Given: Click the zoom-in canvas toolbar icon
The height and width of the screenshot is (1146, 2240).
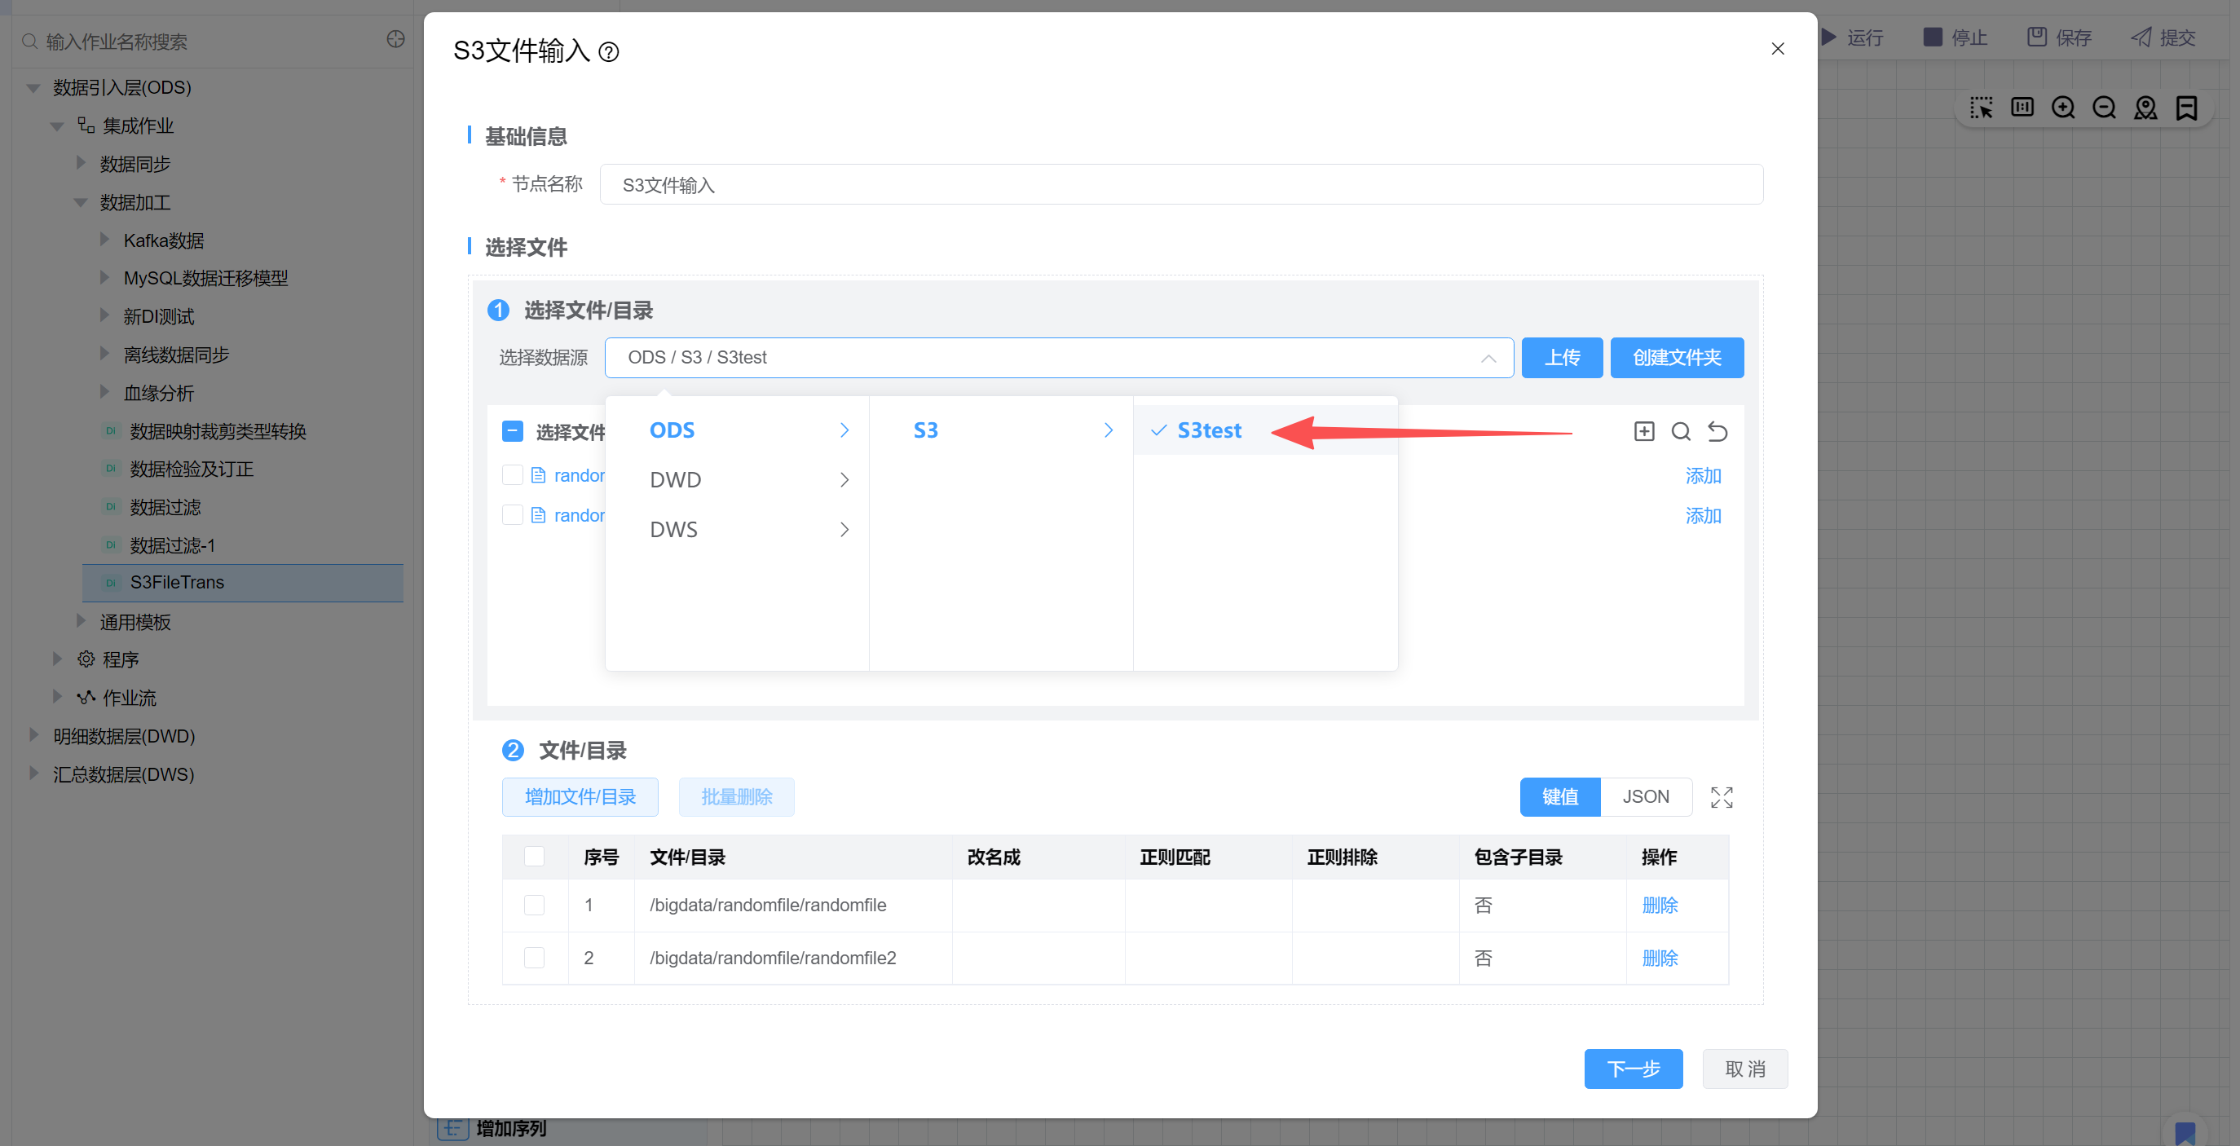Looking at the screenshot, I should 2062,108.
